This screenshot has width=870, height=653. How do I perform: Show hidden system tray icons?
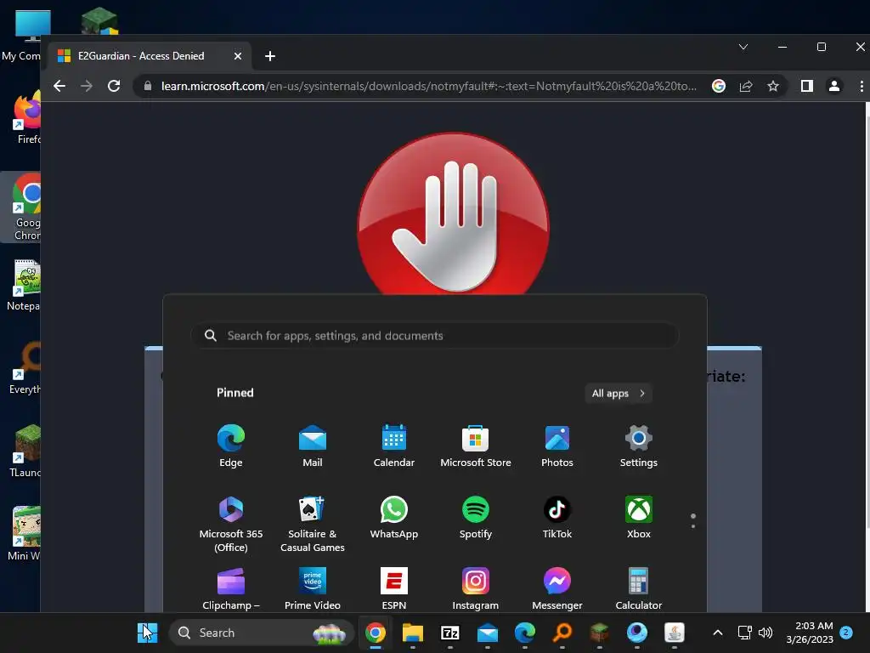[717, 633]
